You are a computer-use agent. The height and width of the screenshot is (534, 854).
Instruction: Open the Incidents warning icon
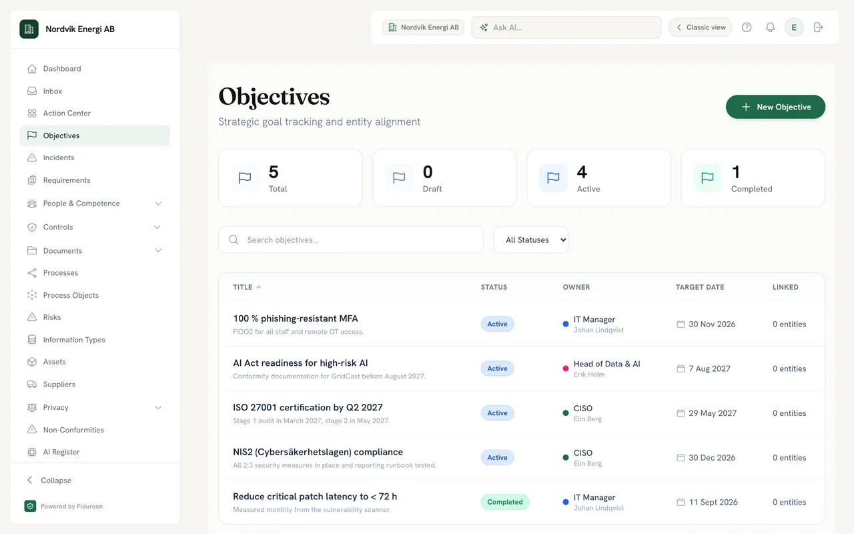[31, 158]
